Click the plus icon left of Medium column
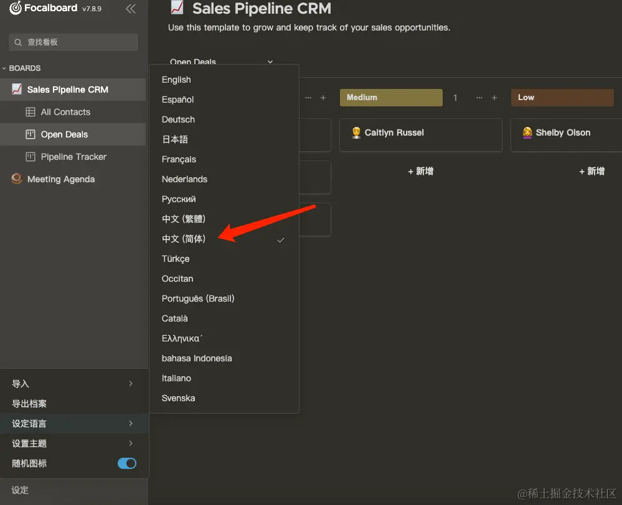 [x=323, y=98]
